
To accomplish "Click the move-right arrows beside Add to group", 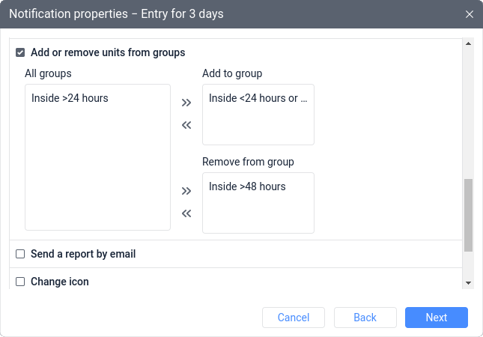I will 186,103.
